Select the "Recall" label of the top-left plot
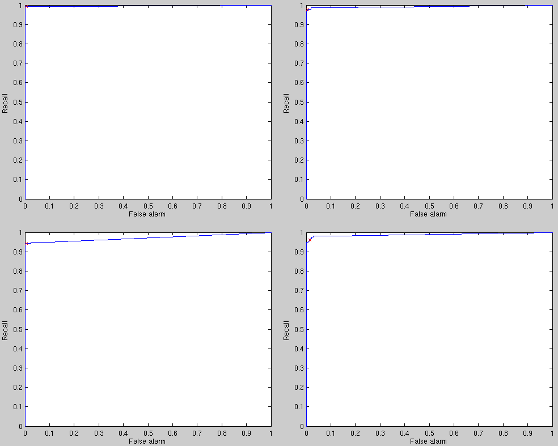Screen dimensions: 558x446 [5, 103]
